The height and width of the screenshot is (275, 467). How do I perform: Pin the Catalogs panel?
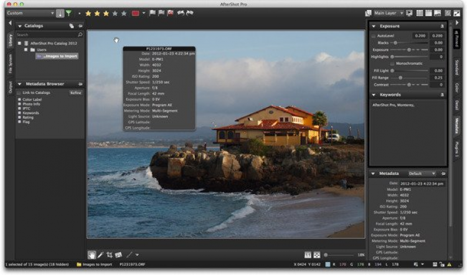[x=80, y=26]
